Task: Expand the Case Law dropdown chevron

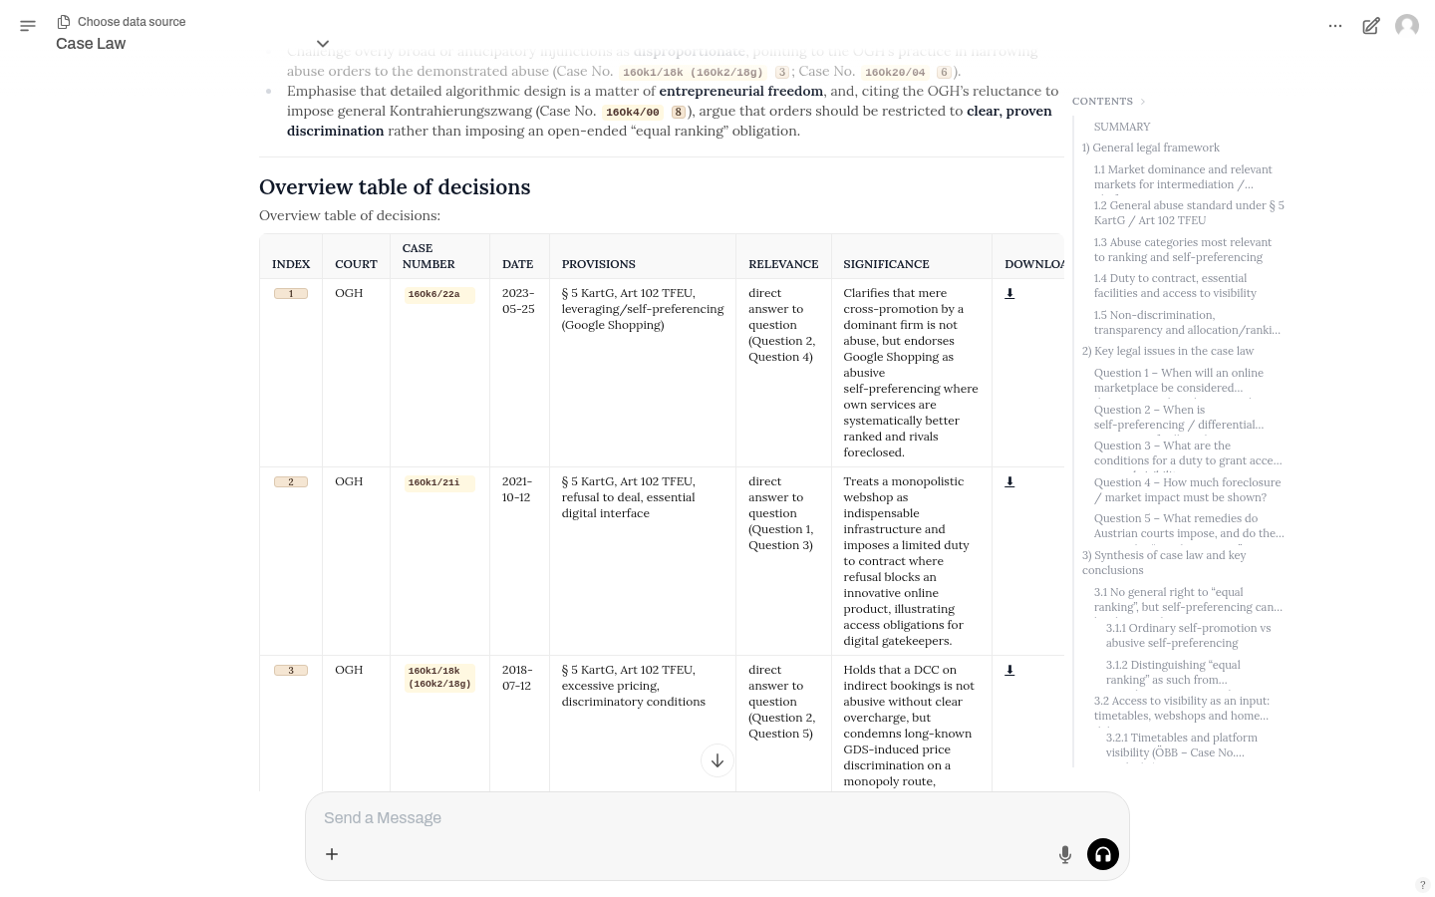Action: [x=323, y=44]
